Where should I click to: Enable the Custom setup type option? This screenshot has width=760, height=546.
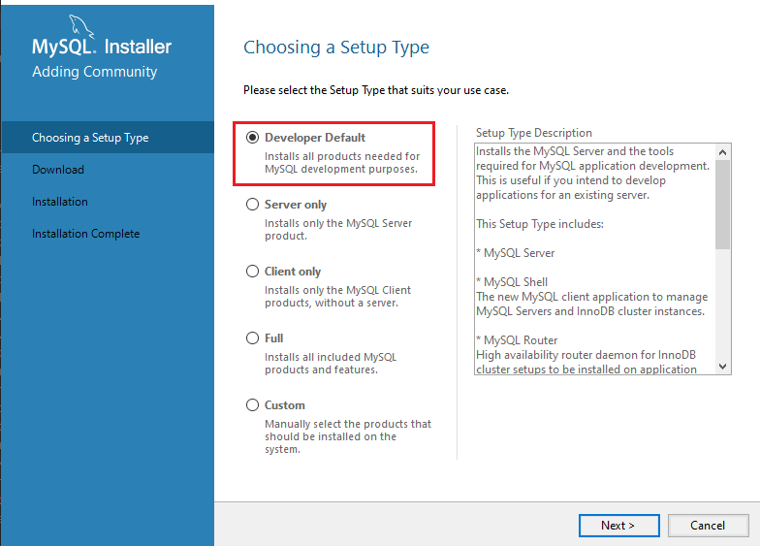click(253, 405)
